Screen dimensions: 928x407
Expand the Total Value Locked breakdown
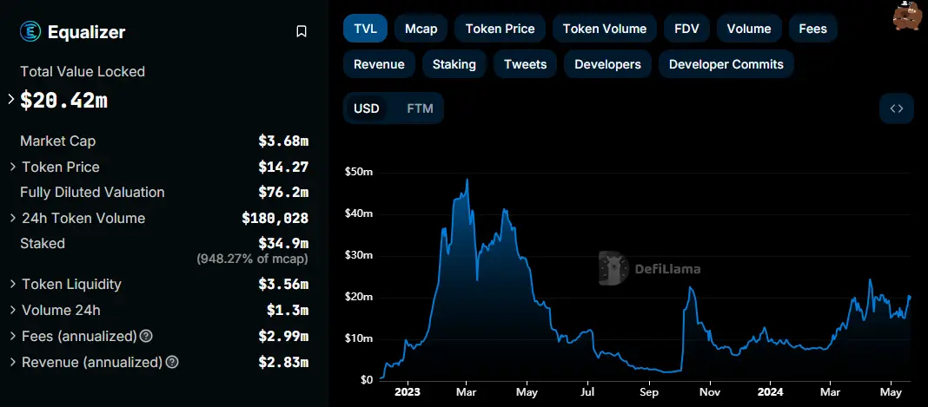pos(10,99)
